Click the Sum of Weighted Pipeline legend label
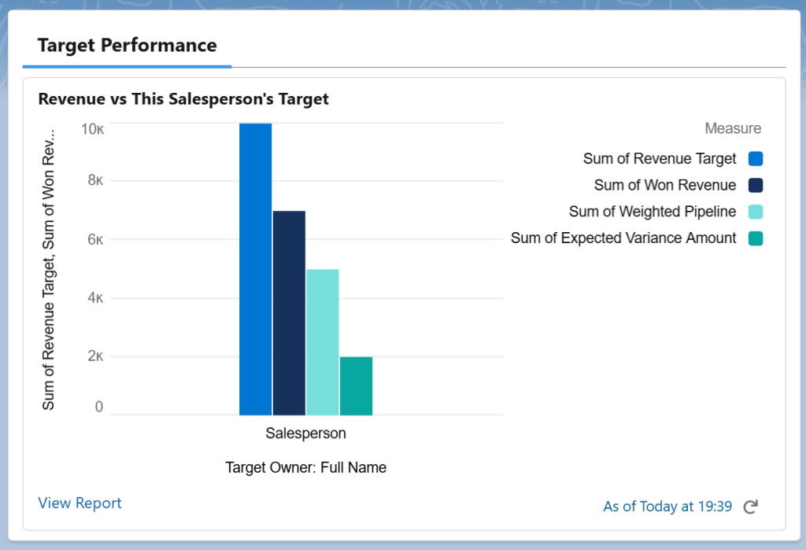The height and width of the screenshot is (550, 806). click(653, 212)
